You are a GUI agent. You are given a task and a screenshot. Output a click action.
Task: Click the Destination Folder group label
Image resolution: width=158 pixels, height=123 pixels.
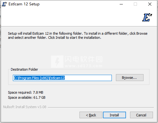(x=24, y=69)
